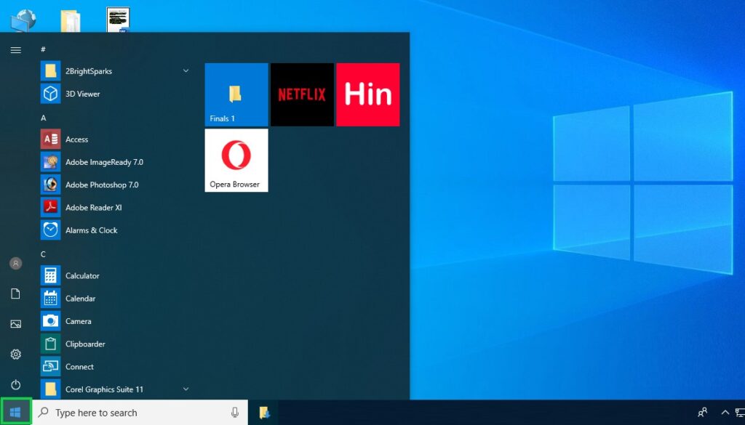Click the Power button
745x425 pixels.
point(15,385)
